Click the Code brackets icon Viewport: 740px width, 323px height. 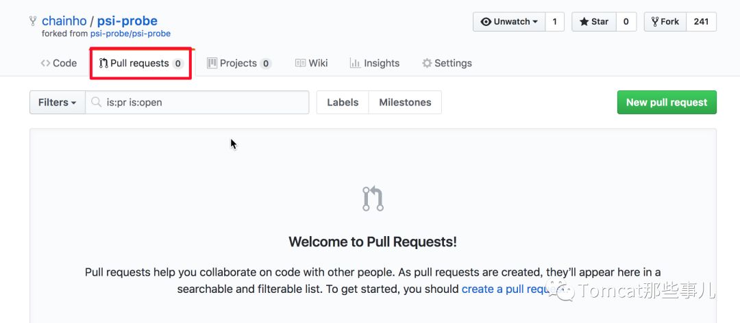45,63
